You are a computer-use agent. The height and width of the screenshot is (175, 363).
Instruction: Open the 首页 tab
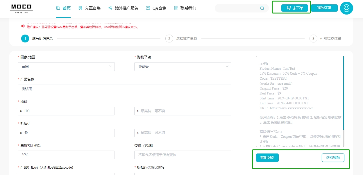(x=67, y=8)
